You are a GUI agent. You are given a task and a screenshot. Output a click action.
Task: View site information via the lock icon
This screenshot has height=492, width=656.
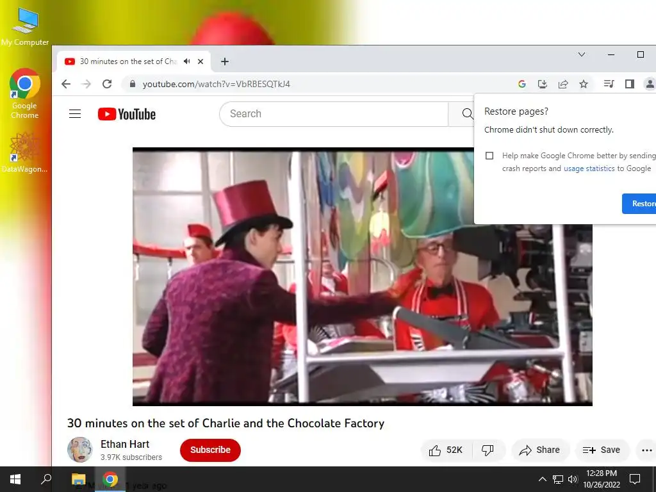click(x=133, y=84)
